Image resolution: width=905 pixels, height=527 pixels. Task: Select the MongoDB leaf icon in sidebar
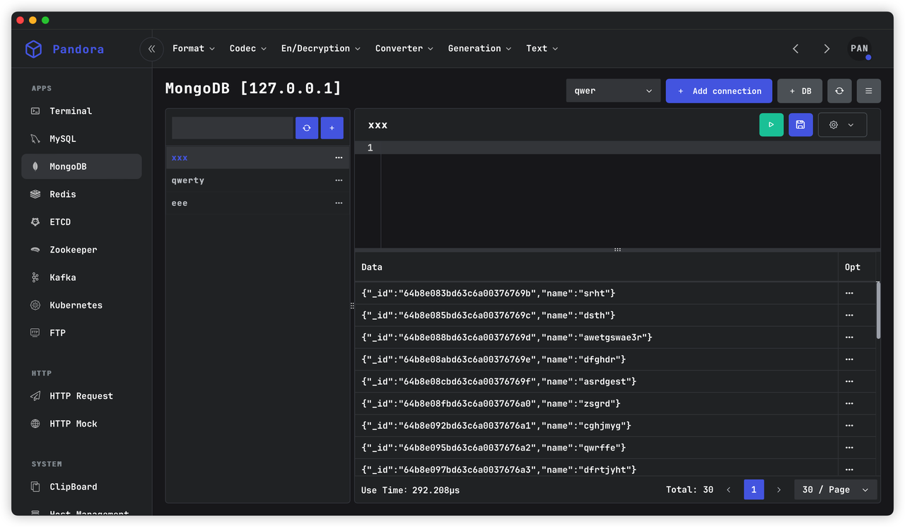tap(35, 166)
